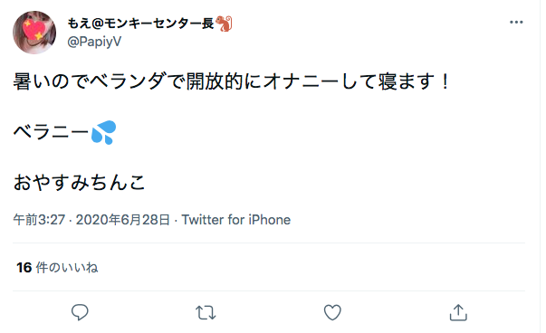This screenshot has height=333, width=546.
Task: Like the tweet with the heart icon
Action: [x=332, y=312]
